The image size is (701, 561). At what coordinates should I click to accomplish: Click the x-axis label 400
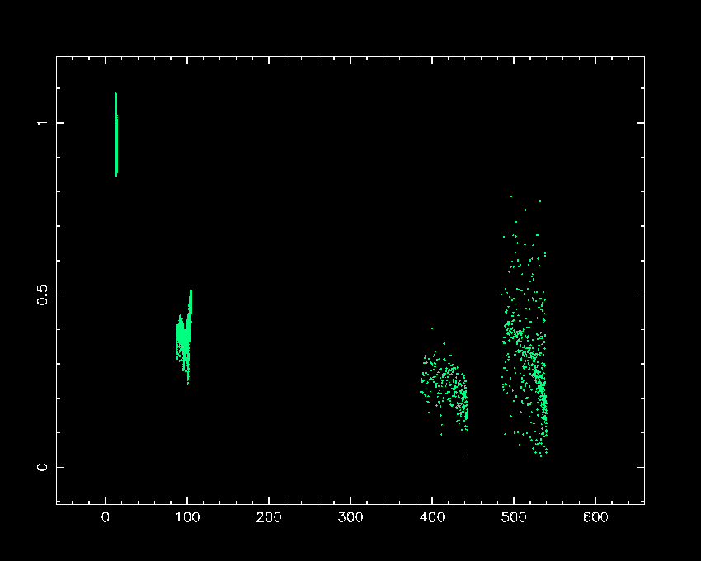pos(432,517)
